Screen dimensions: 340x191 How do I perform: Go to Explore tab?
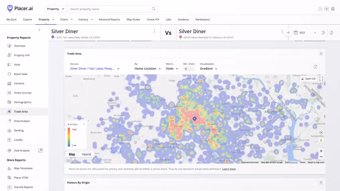pos(27,19)
